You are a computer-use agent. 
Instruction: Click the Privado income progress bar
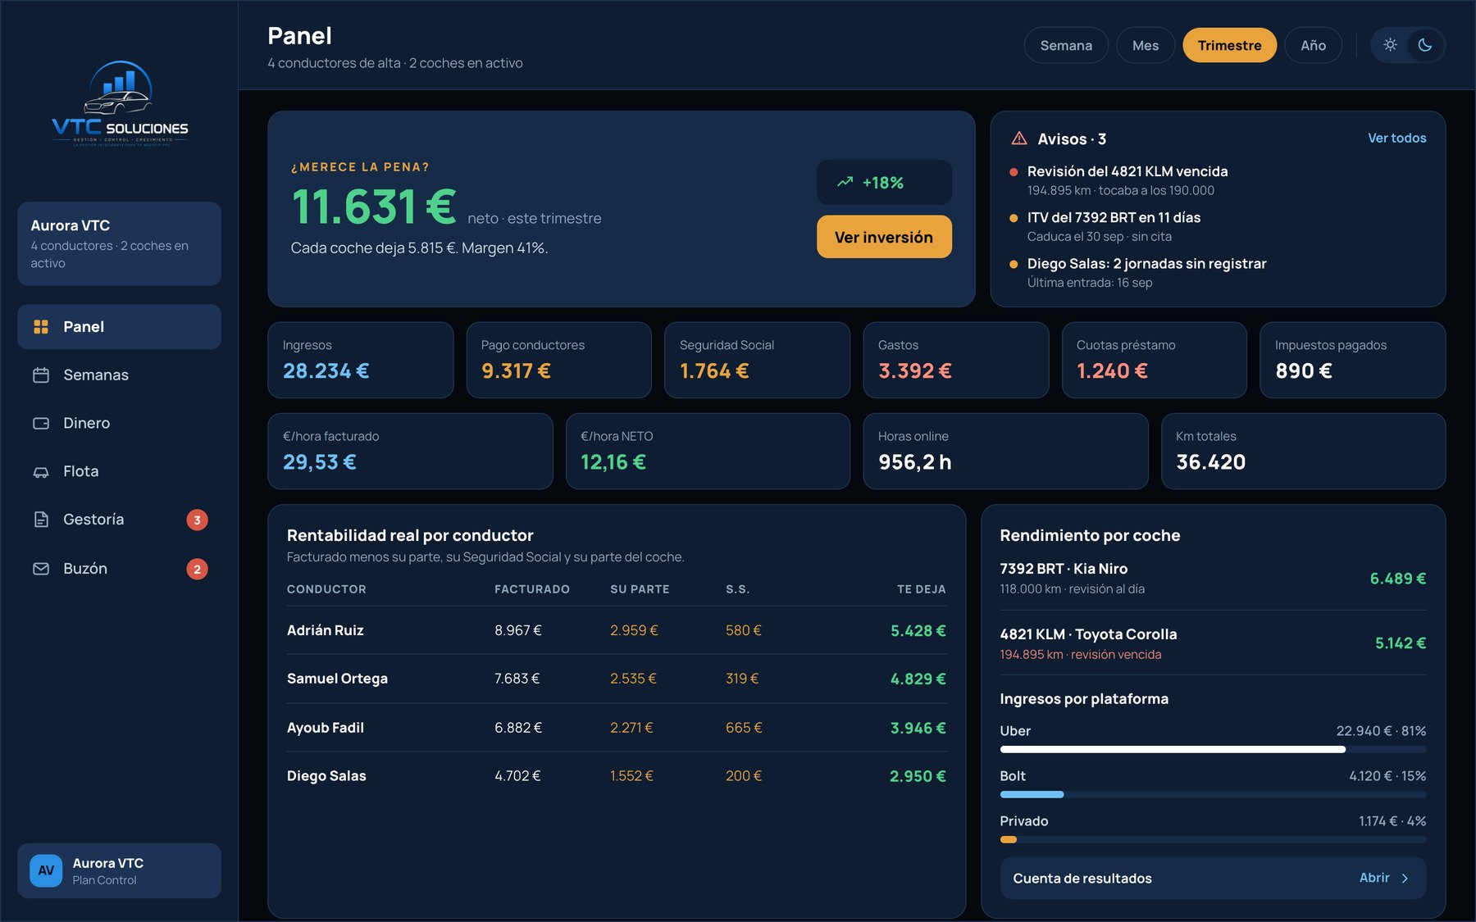point(1213,839)
